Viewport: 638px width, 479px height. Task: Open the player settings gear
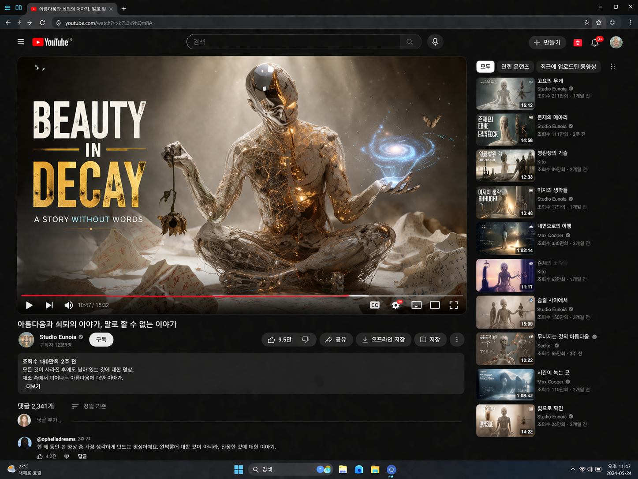[x=396, y=305]
